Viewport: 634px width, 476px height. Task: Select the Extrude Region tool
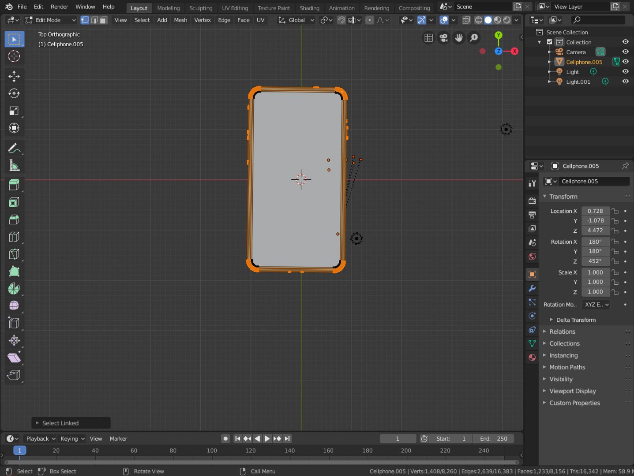click(x=14, y=185)
